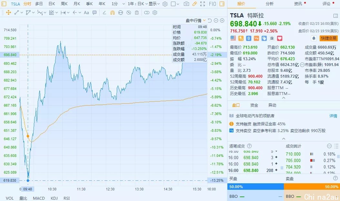Open the 详情 details link
The height and width of the screenshot is (201, 340).
[x=333, y=116]
